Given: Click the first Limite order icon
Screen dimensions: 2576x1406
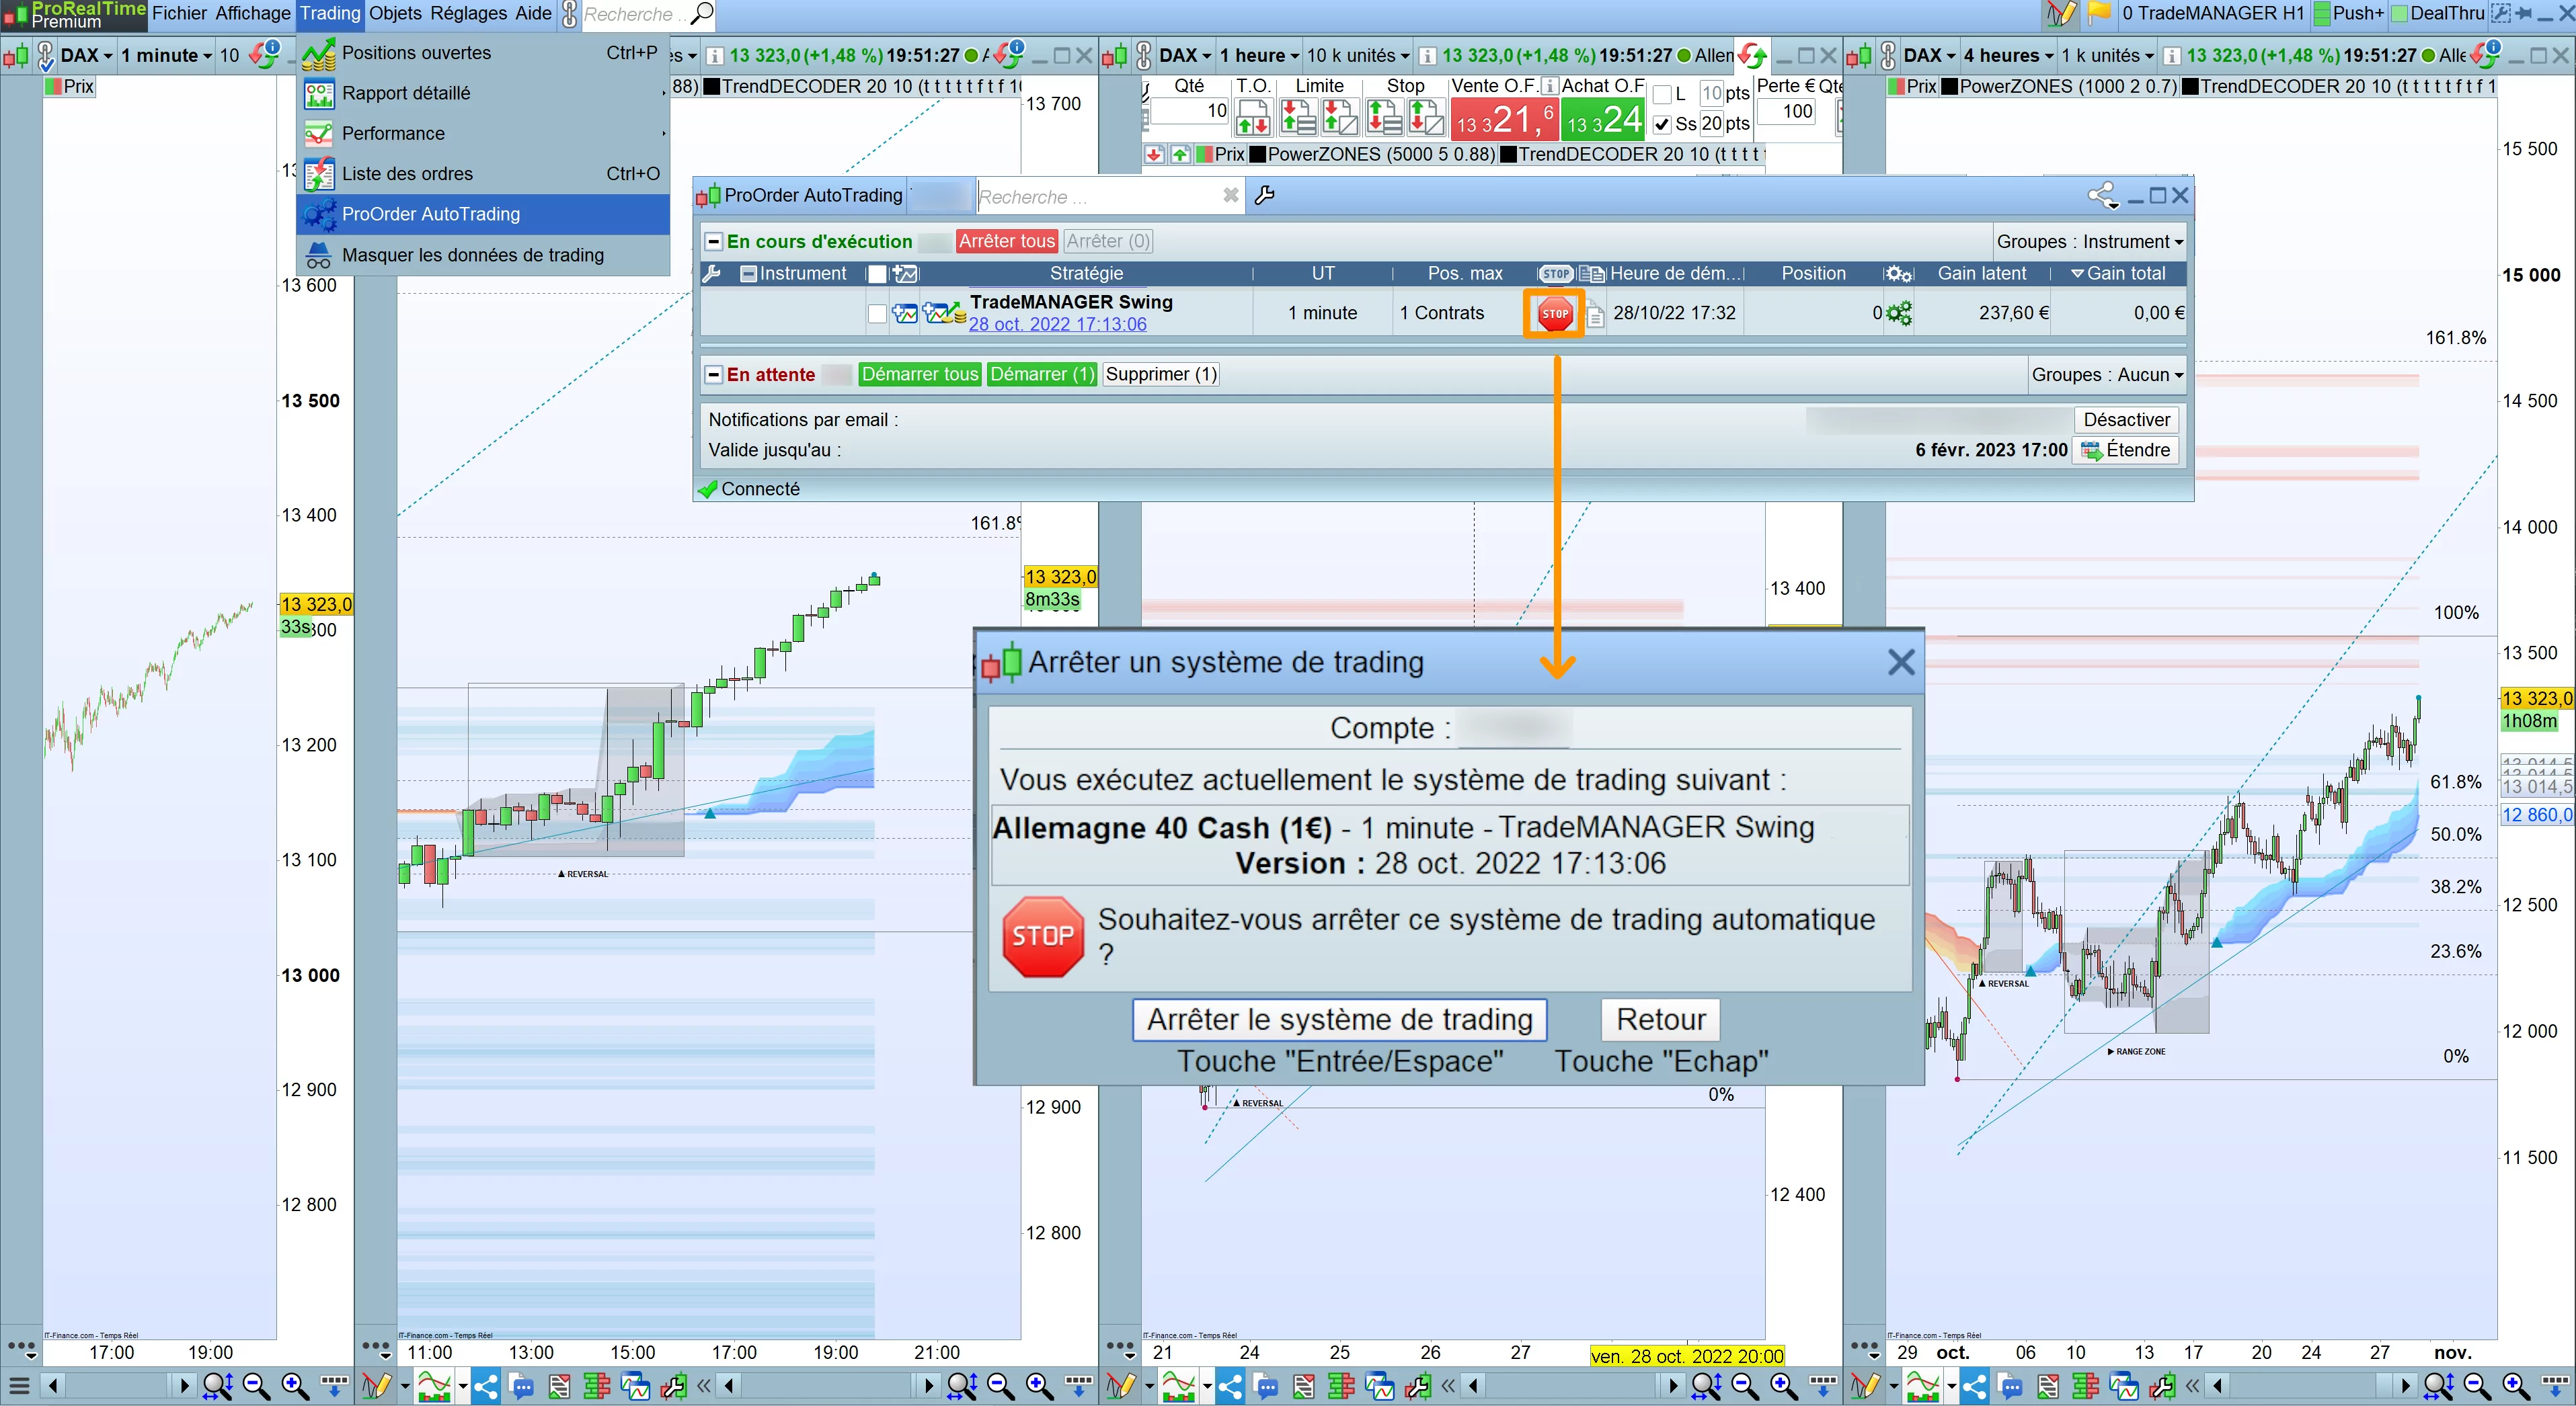Looking at the screenshot, I should [x=1298, y=118].
